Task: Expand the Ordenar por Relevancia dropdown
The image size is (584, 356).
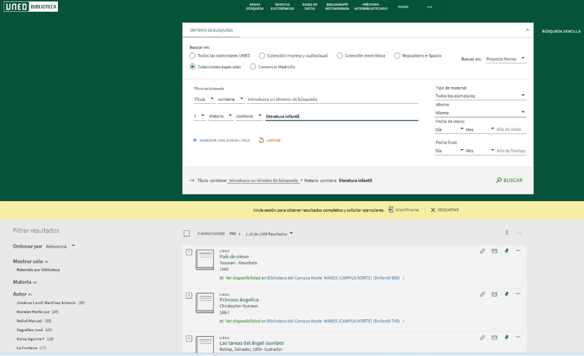Action: pyautogui.click(x=60, y=246)
